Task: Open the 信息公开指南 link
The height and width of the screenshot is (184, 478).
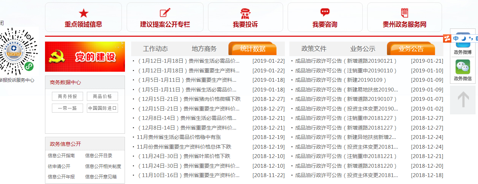Action: click(61, 156)
